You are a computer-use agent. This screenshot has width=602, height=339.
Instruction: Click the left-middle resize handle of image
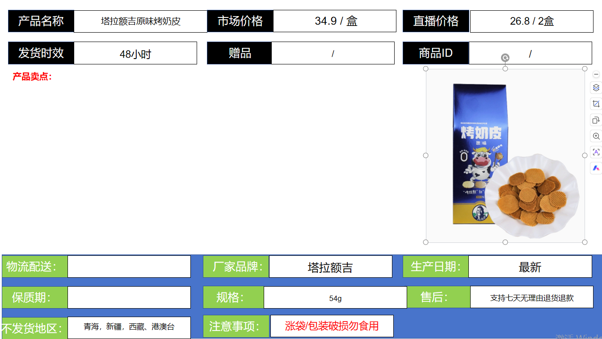(x=426, y=155)
